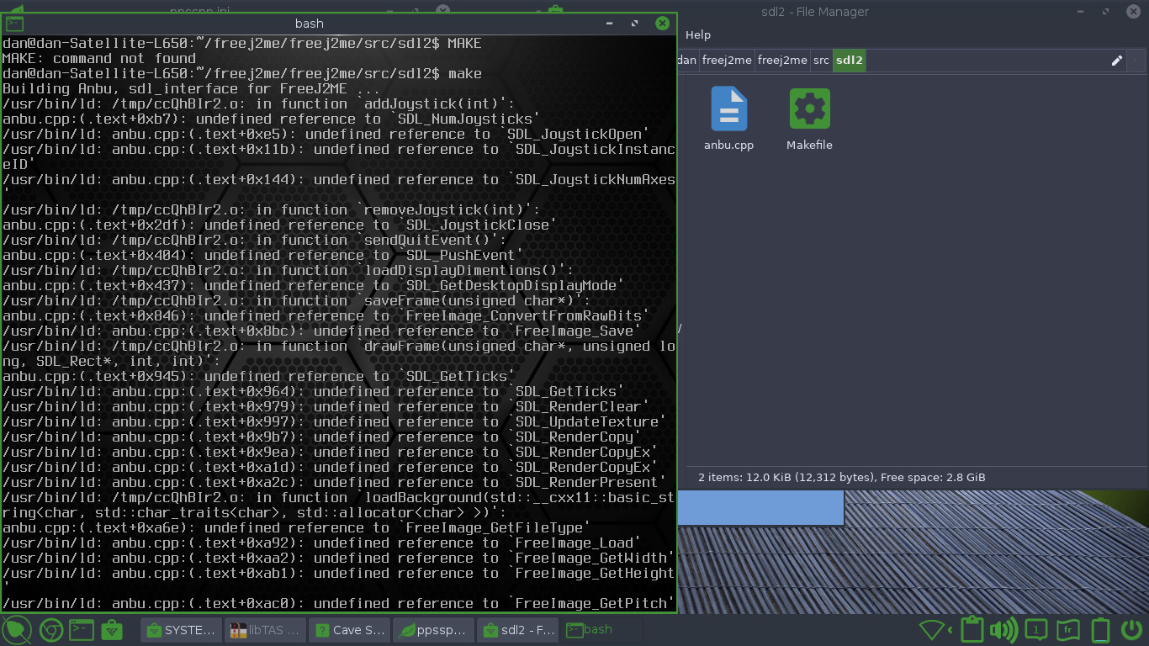Viewport: 1149px width, 646px height.
Task: Click the 'FreeImage_GetPitch' undefined reference line
Action: (x=339, y=603)
